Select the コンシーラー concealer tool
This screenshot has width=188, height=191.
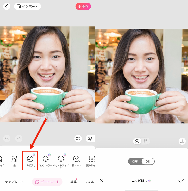(46, 161)
